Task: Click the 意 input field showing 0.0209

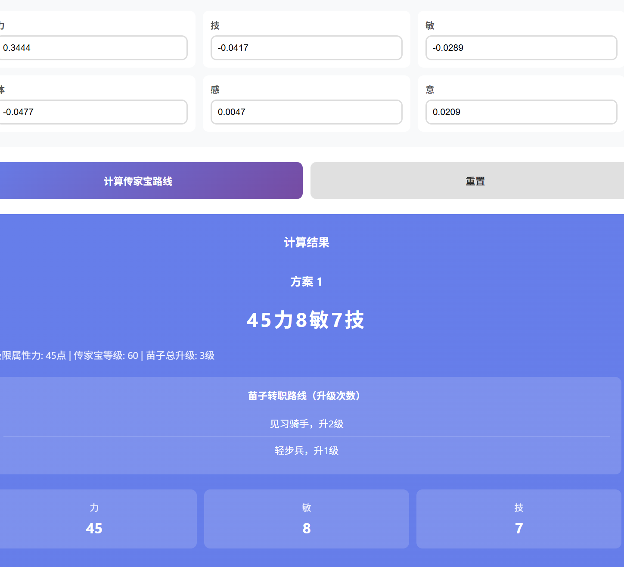Action: click(x=521, y=112)
